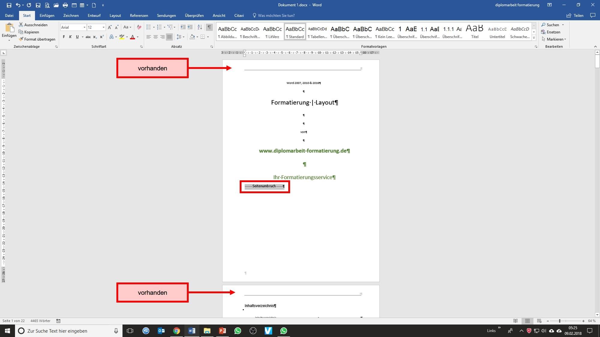Open the font name dropdown
600x337 pixels.
coord(84,27)
